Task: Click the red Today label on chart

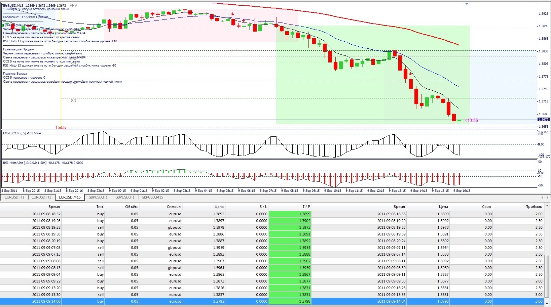Action: point(61,127)
